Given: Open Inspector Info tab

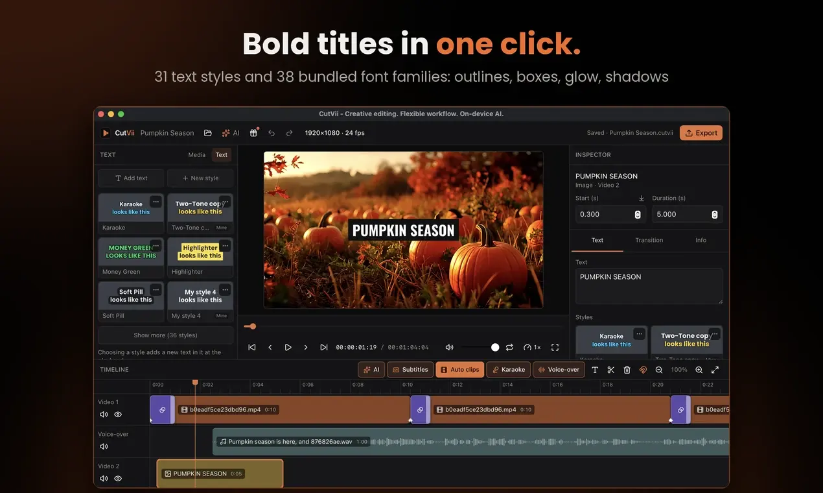Looking at the screenshot, I should (701, 240).
